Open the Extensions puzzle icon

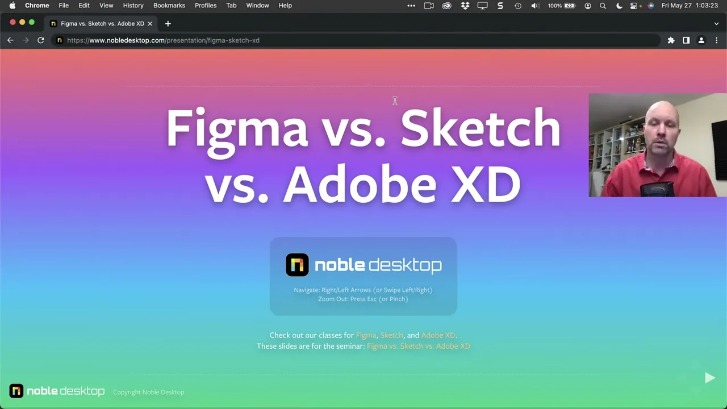click(671, 40)
